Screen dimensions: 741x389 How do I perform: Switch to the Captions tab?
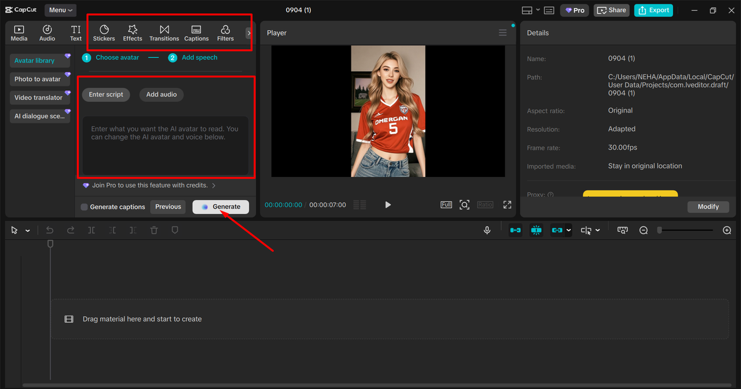pos(196,33)
